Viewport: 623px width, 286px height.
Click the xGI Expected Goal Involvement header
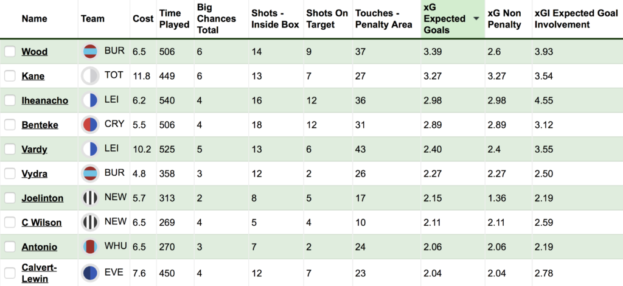(576, 19)
